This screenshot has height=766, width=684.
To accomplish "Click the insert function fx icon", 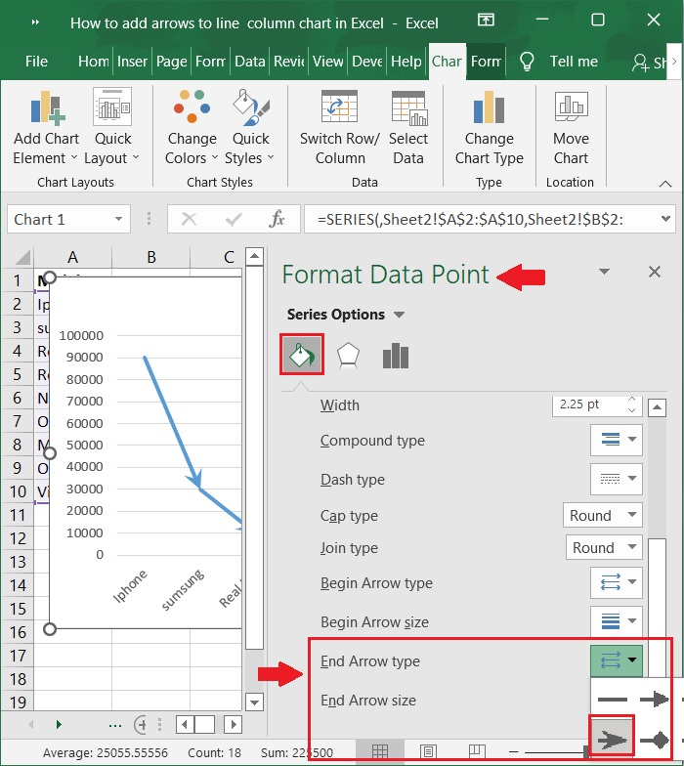I will coord(278,220).
